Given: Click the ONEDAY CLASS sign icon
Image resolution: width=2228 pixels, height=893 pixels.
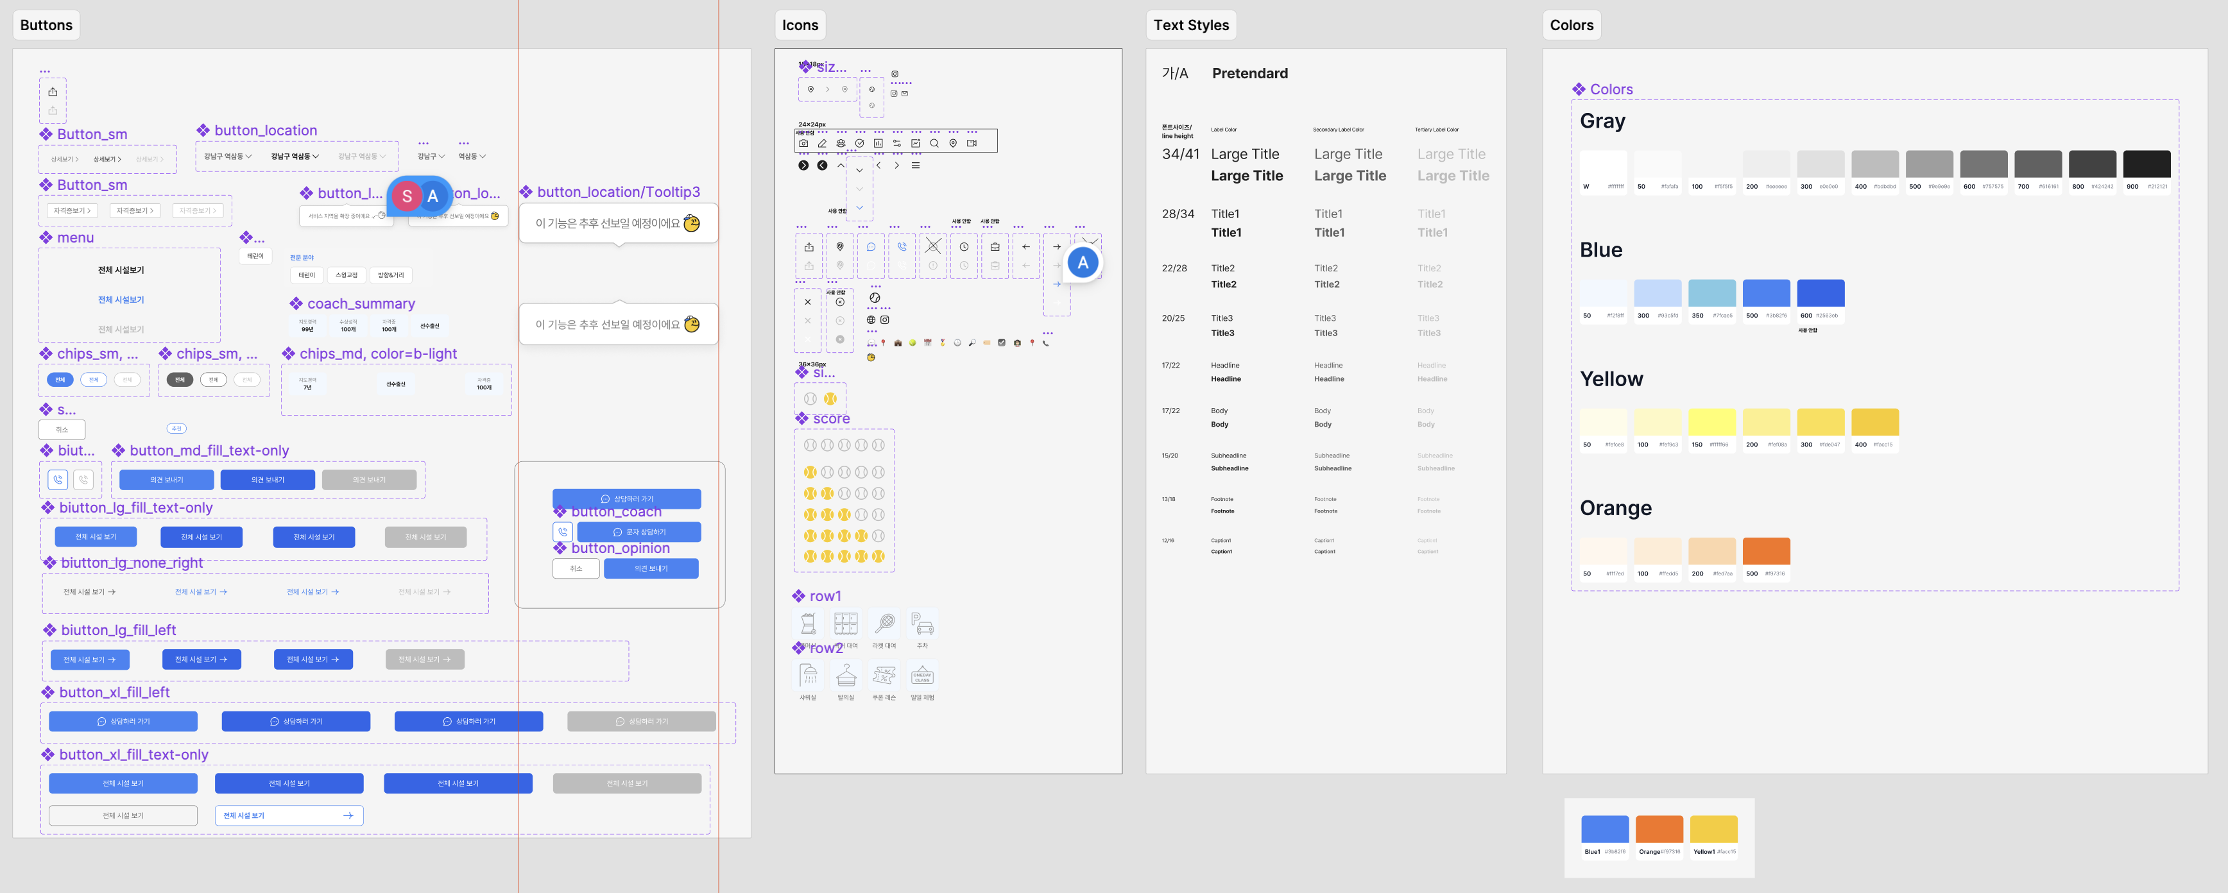Looking at the screenshot, I should pos(922,675).
